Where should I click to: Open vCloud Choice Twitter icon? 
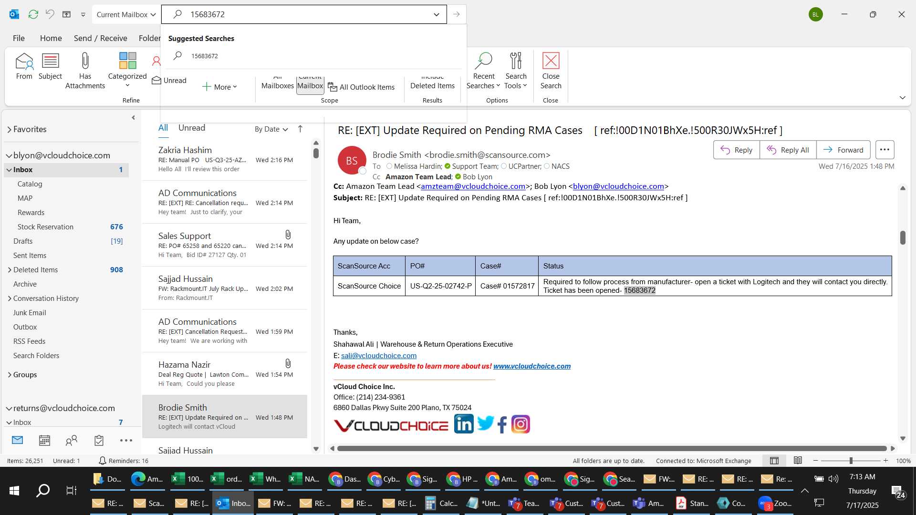point(485,424)
